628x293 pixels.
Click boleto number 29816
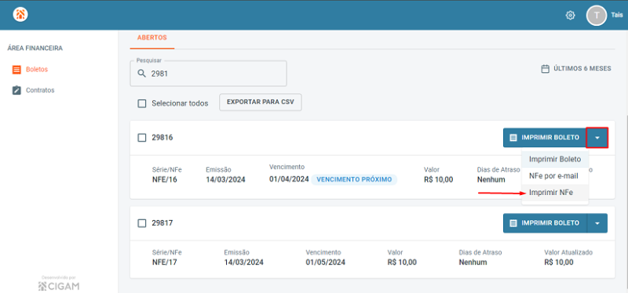(x=162, y=138)
